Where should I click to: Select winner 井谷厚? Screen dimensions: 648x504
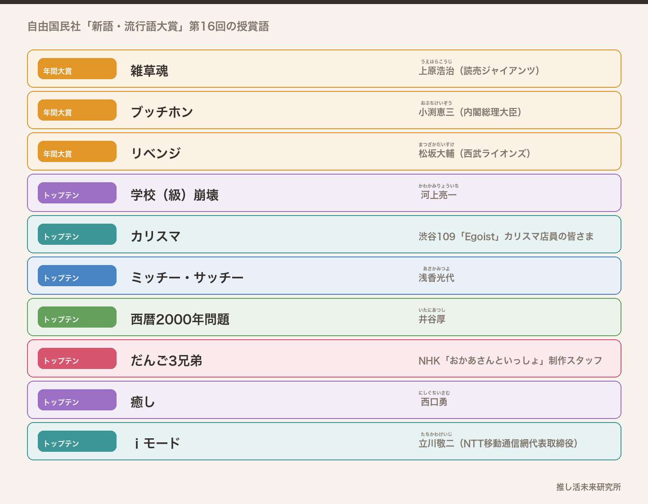point(432,319)
